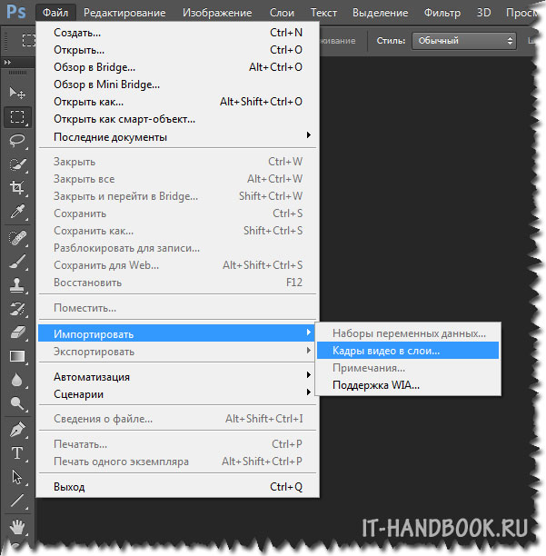Choose Открыть как... menu entry
The width and height of the screenshot is (546, 556).
[177, 102]
